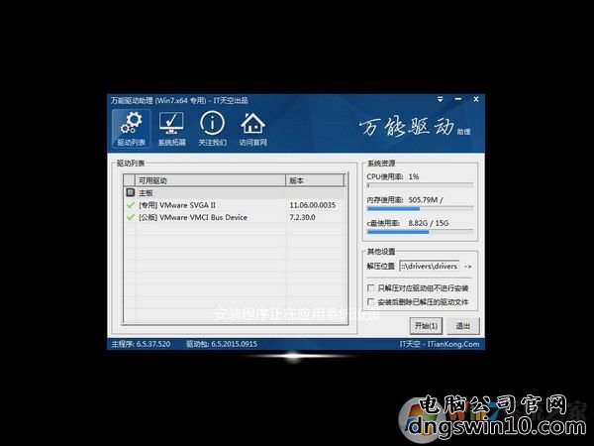Screen dimensions: 594x446
Task: Toggle the 主板 category checkbox
Action: pyautogui.click(x=130, y=192)
